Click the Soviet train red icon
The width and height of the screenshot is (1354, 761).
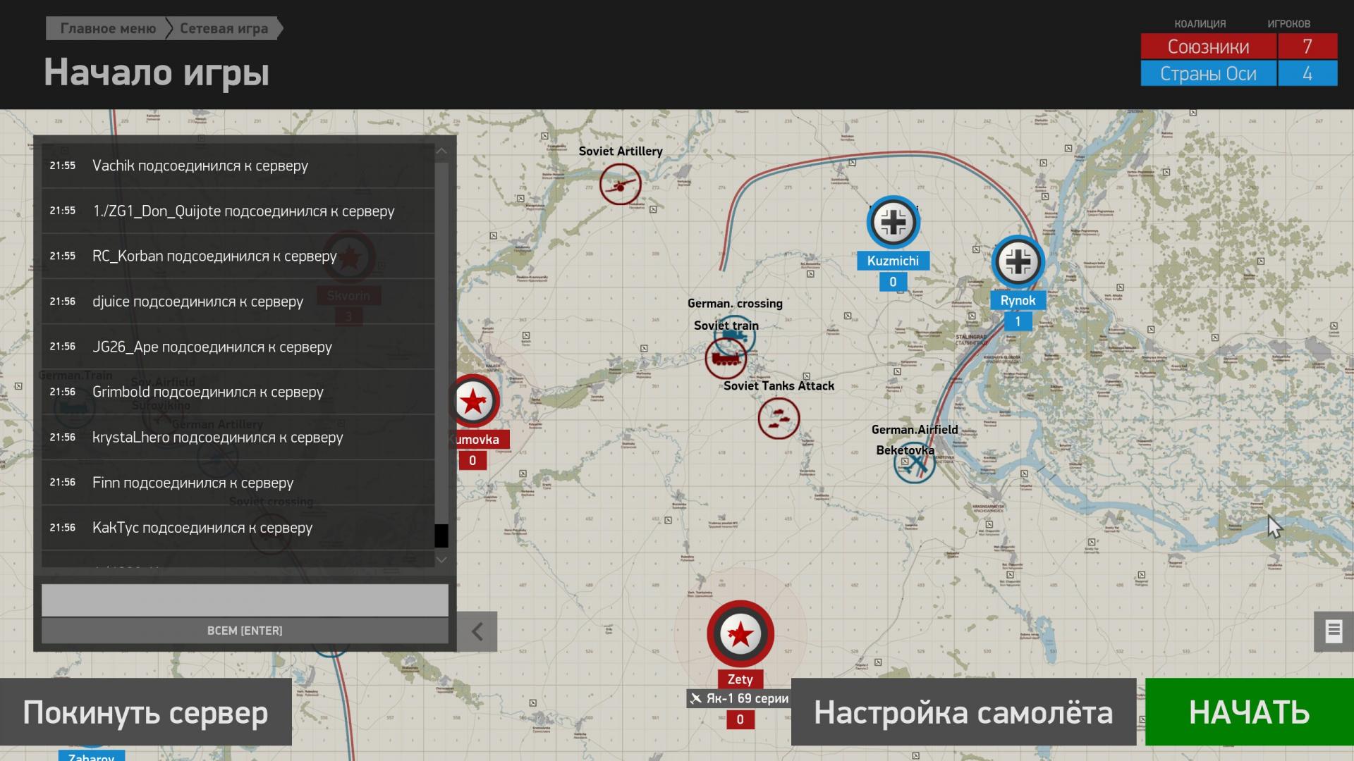tap(726, 358)
